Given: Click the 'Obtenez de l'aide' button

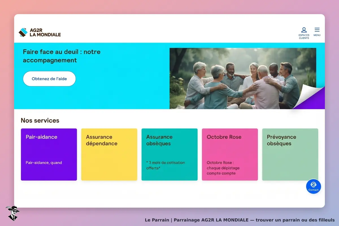Looking at the screenshot, I should 49,79.
